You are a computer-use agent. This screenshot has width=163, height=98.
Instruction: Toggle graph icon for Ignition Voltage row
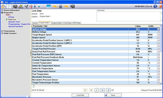point(158,29)
